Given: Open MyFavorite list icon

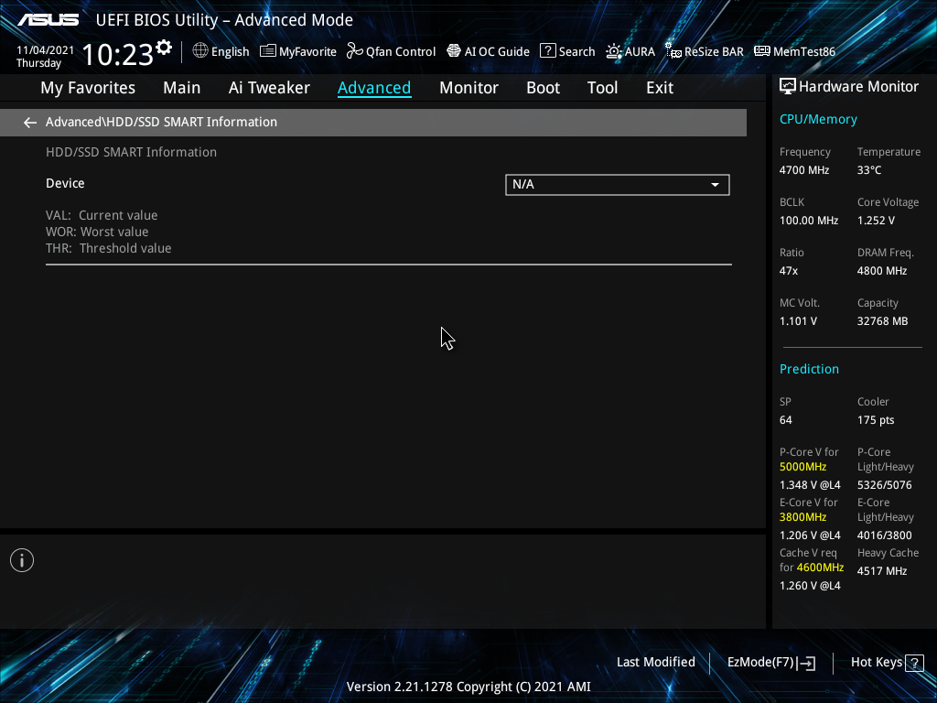Looking at the screenshot, I should pos(268,51).
